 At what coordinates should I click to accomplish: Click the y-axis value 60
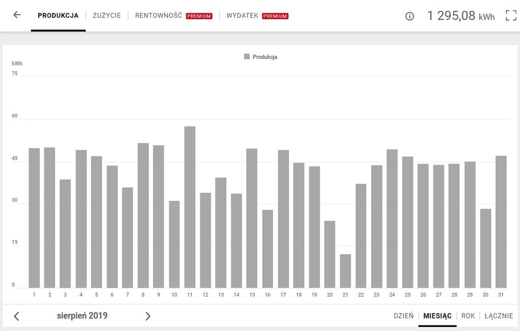pos(15,116)
